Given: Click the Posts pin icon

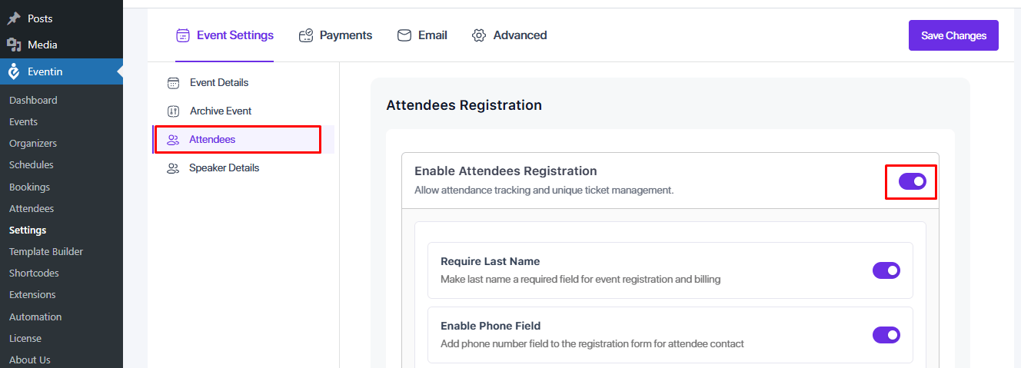Looking at the screenshot, I should (x=14, y=18).
